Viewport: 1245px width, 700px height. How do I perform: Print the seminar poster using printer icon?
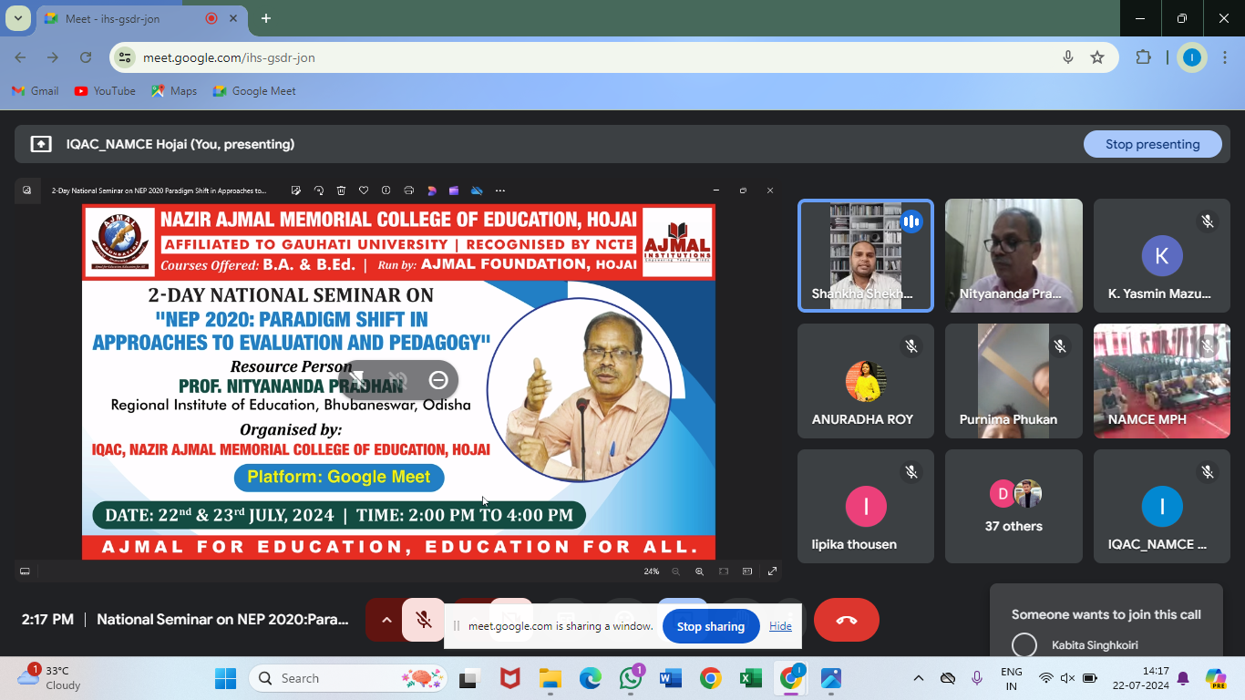408,190
